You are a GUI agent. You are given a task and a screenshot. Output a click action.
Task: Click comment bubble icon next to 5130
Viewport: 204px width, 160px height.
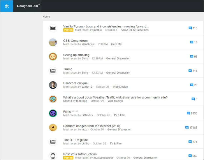click(x=188, y=113)
